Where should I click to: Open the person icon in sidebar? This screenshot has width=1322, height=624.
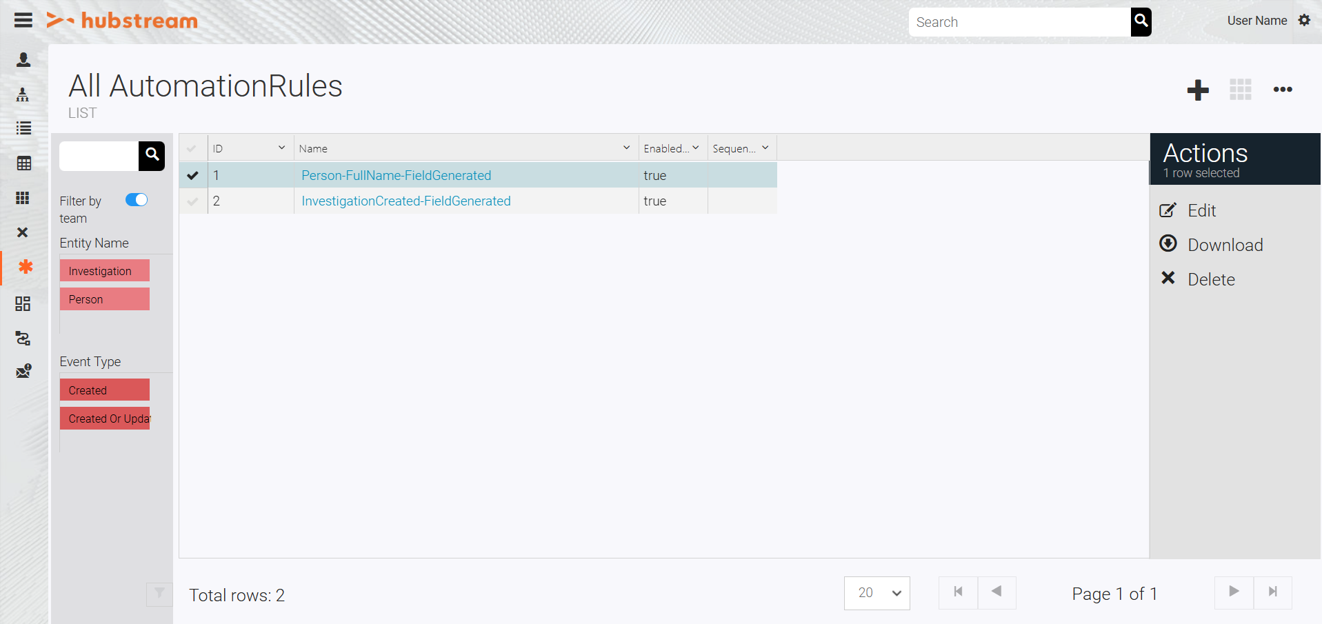point(23,60)
